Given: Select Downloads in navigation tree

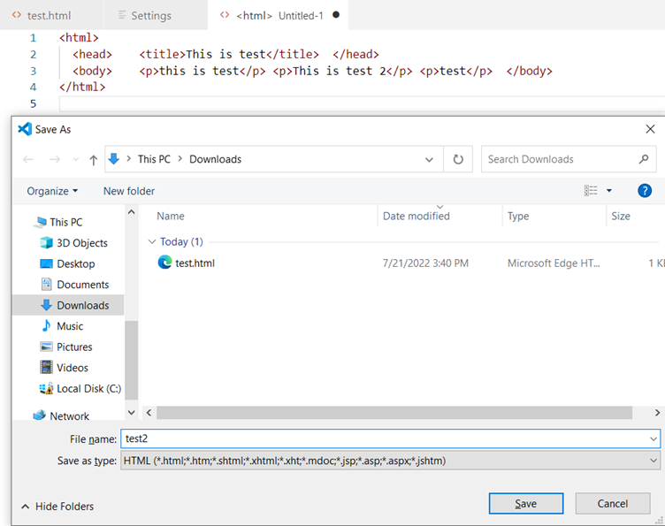Looking at the screenshot, I should 68,305.
